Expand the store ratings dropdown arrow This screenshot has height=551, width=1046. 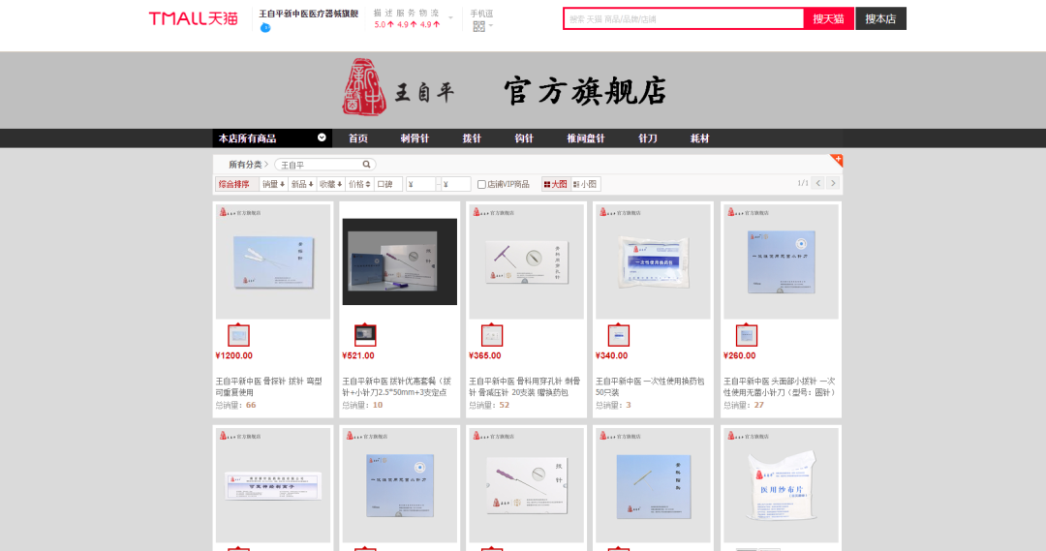tap(451, 18)
